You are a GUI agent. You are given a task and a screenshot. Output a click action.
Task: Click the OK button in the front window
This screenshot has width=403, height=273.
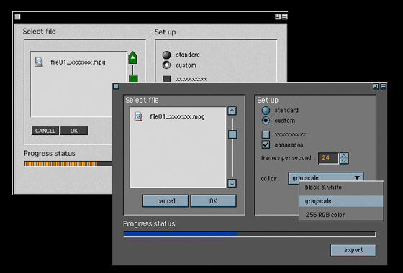coord(213,201)
